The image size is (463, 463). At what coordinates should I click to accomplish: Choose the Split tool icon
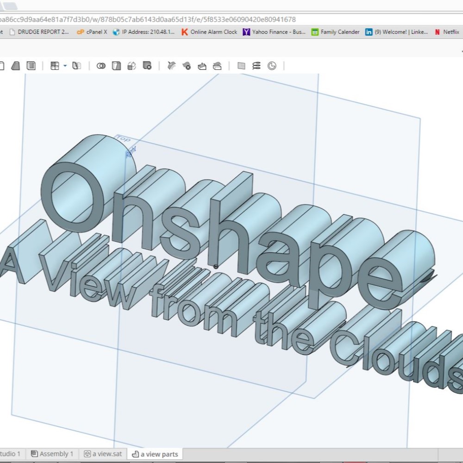coord(116,66)
